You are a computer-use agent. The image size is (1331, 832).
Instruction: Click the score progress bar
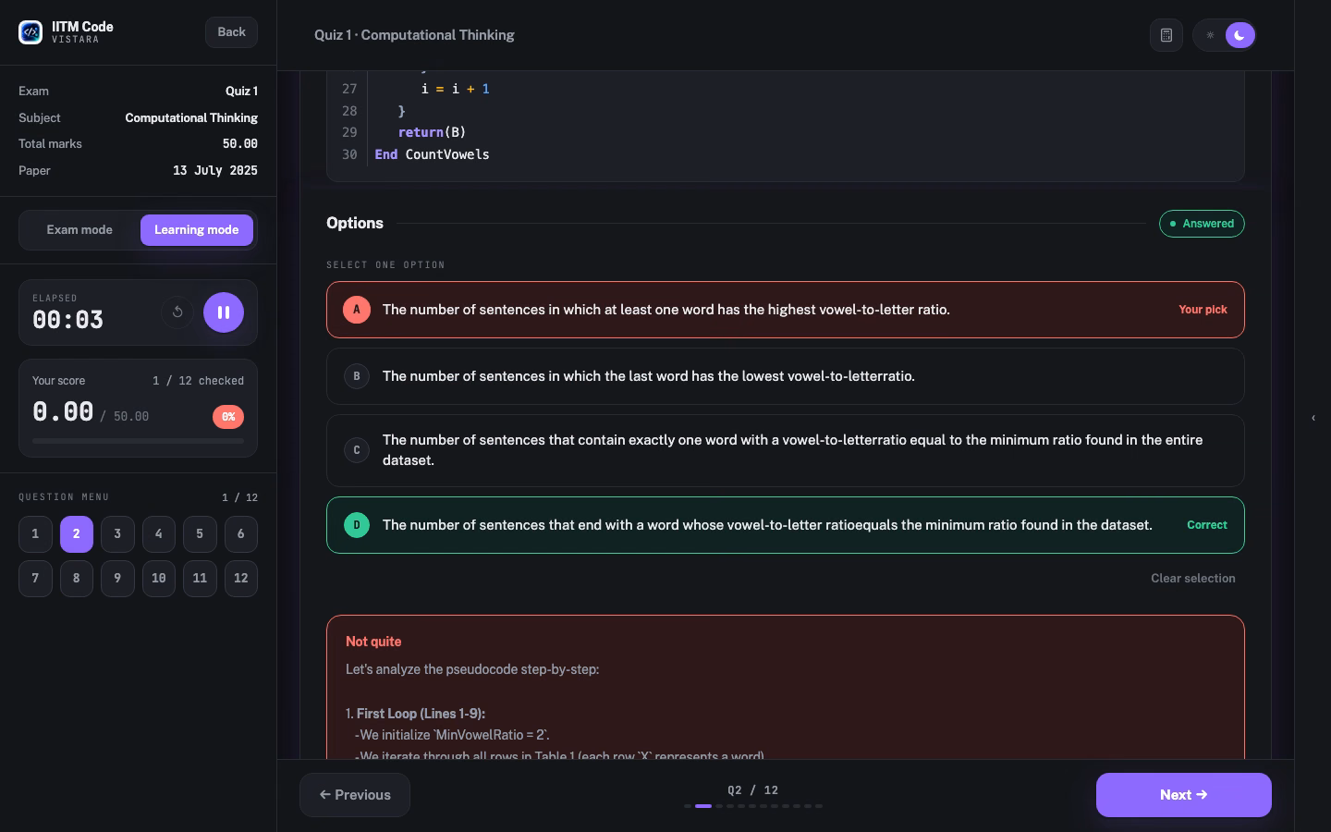coord(139,442)
